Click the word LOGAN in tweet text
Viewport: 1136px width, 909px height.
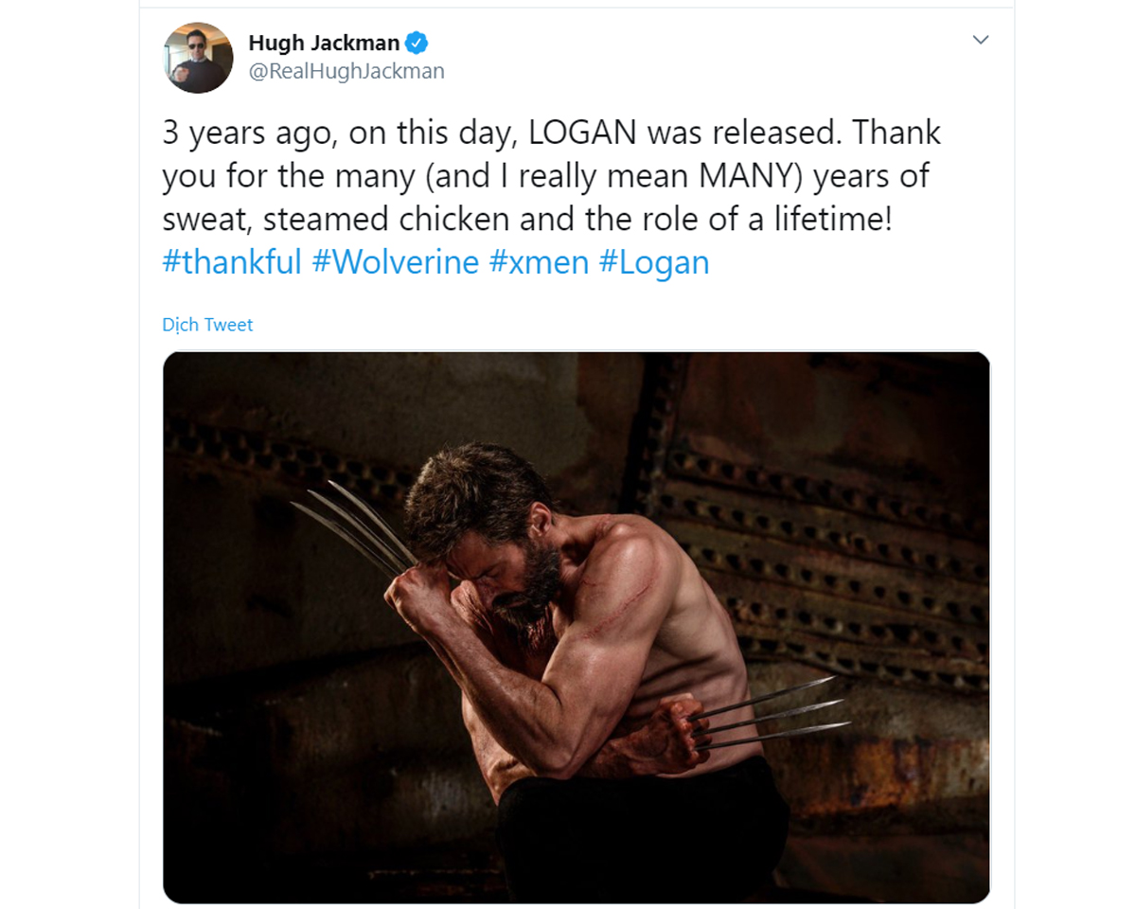[x=582, y=133]
